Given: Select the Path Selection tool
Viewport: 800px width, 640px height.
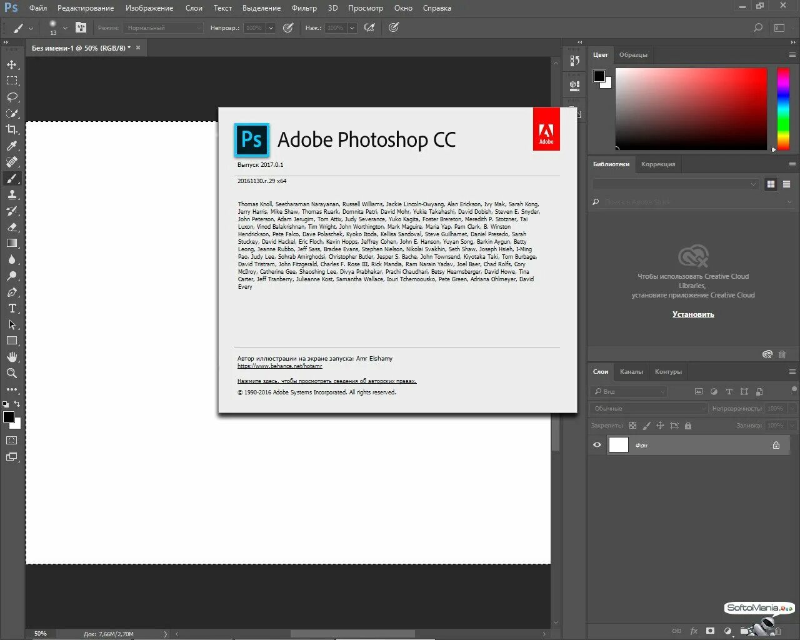Looking at the screenshot, I should coord(12,324).
